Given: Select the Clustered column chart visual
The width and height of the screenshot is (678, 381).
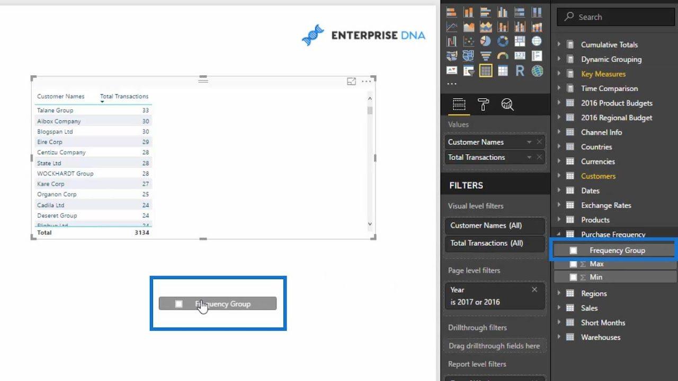Looking at the screenshot, I should click(503, 12).
